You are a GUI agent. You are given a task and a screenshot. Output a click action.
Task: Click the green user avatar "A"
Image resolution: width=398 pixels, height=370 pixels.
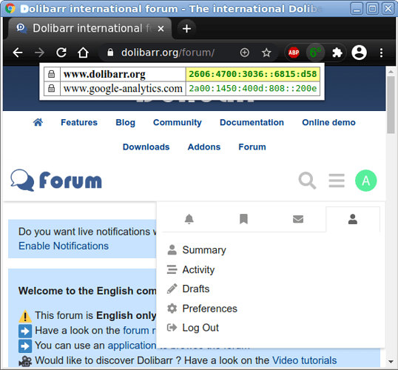365,181
